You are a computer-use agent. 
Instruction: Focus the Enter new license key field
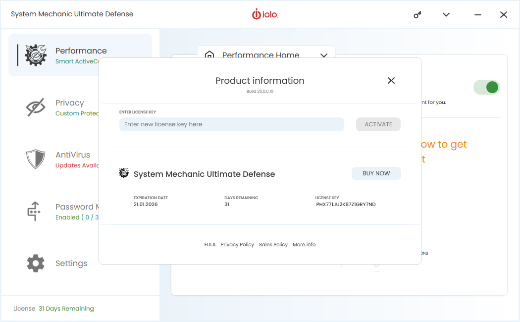231,124
